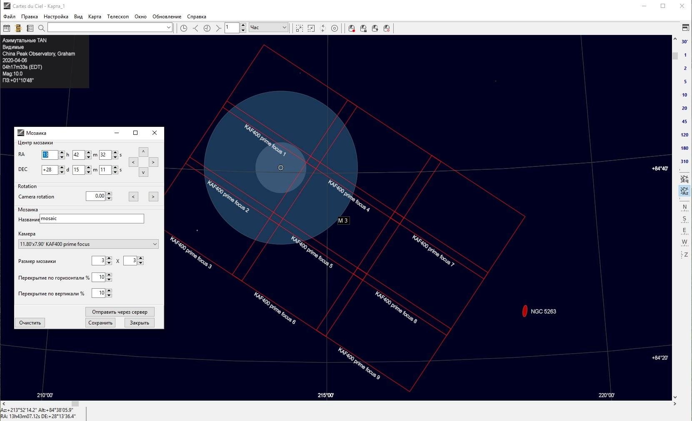Click the rotate chart toolbar icon
This screenshot has width=692, height=421.
[323, 28]
